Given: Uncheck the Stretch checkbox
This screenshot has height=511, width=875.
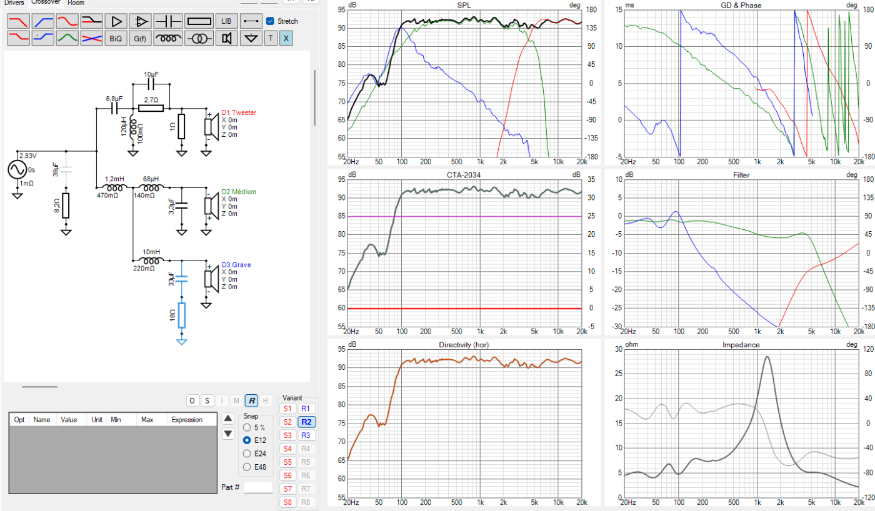Looking at the screenshot, I should coord(270,21).
